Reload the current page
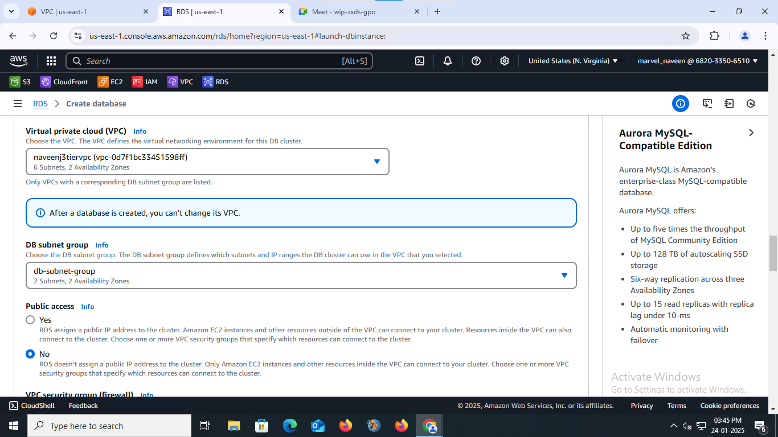This screenshot has width=778, height=437. click(x=54, y=36)
